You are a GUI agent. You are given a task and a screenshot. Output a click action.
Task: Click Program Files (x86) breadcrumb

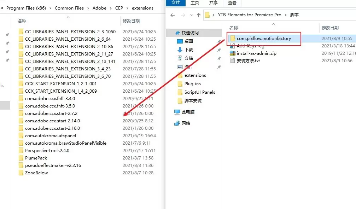coord(26,8)
